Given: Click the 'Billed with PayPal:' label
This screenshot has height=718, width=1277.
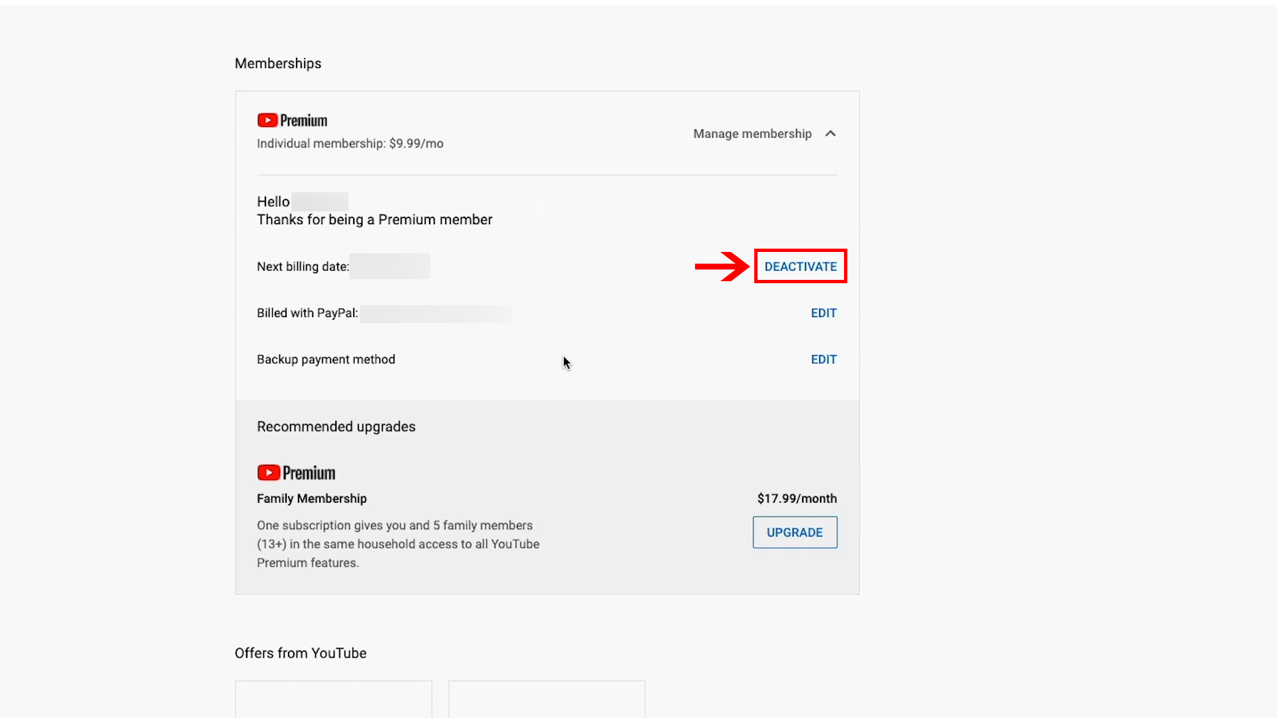Looking at the screenshot, I should 307,313.
